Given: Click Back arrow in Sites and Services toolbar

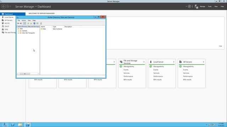Looking at the screenshot, I should click(x=18, y=23).
